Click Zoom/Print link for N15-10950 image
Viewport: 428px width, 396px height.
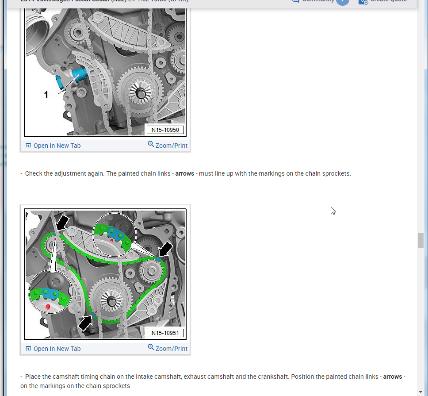click(x=168, y=145)
